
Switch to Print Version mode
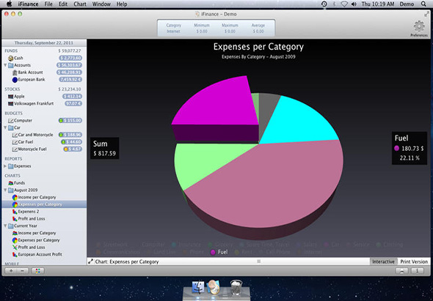[414, 261]
